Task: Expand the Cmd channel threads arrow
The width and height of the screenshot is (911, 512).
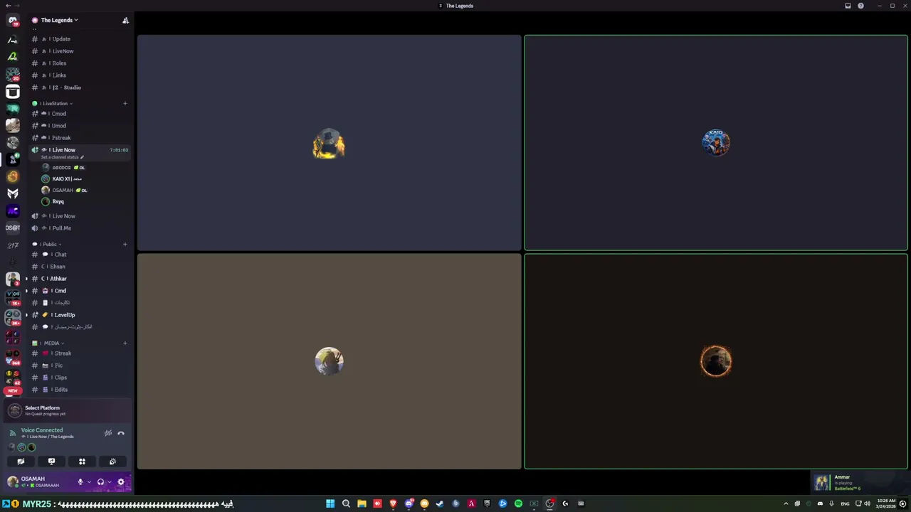Action: [x=27, y=291]
